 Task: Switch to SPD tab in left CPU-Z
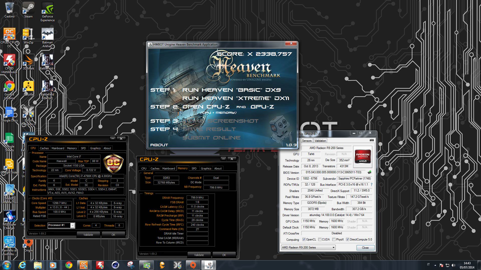[83, 148]
